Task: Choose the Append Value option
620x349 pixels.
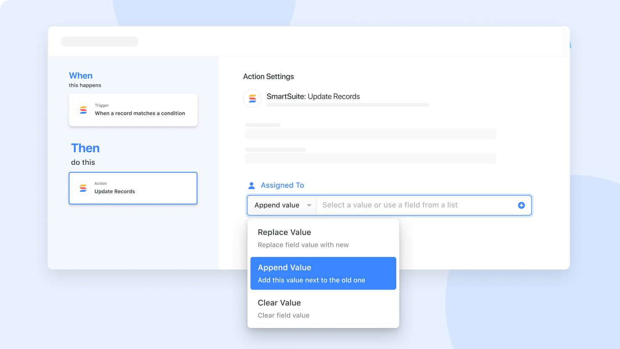Action: pyautogui.click(x=323, y=273)
